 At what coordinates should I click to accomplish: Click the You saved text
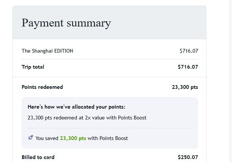tap(47, 138)
